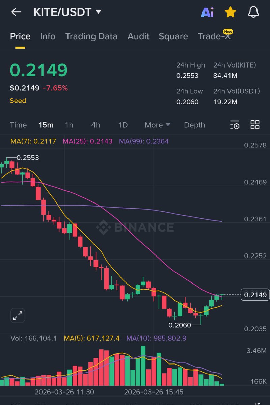Select the 1h chart interval
270x405 pixels.
tap(69, 125)
